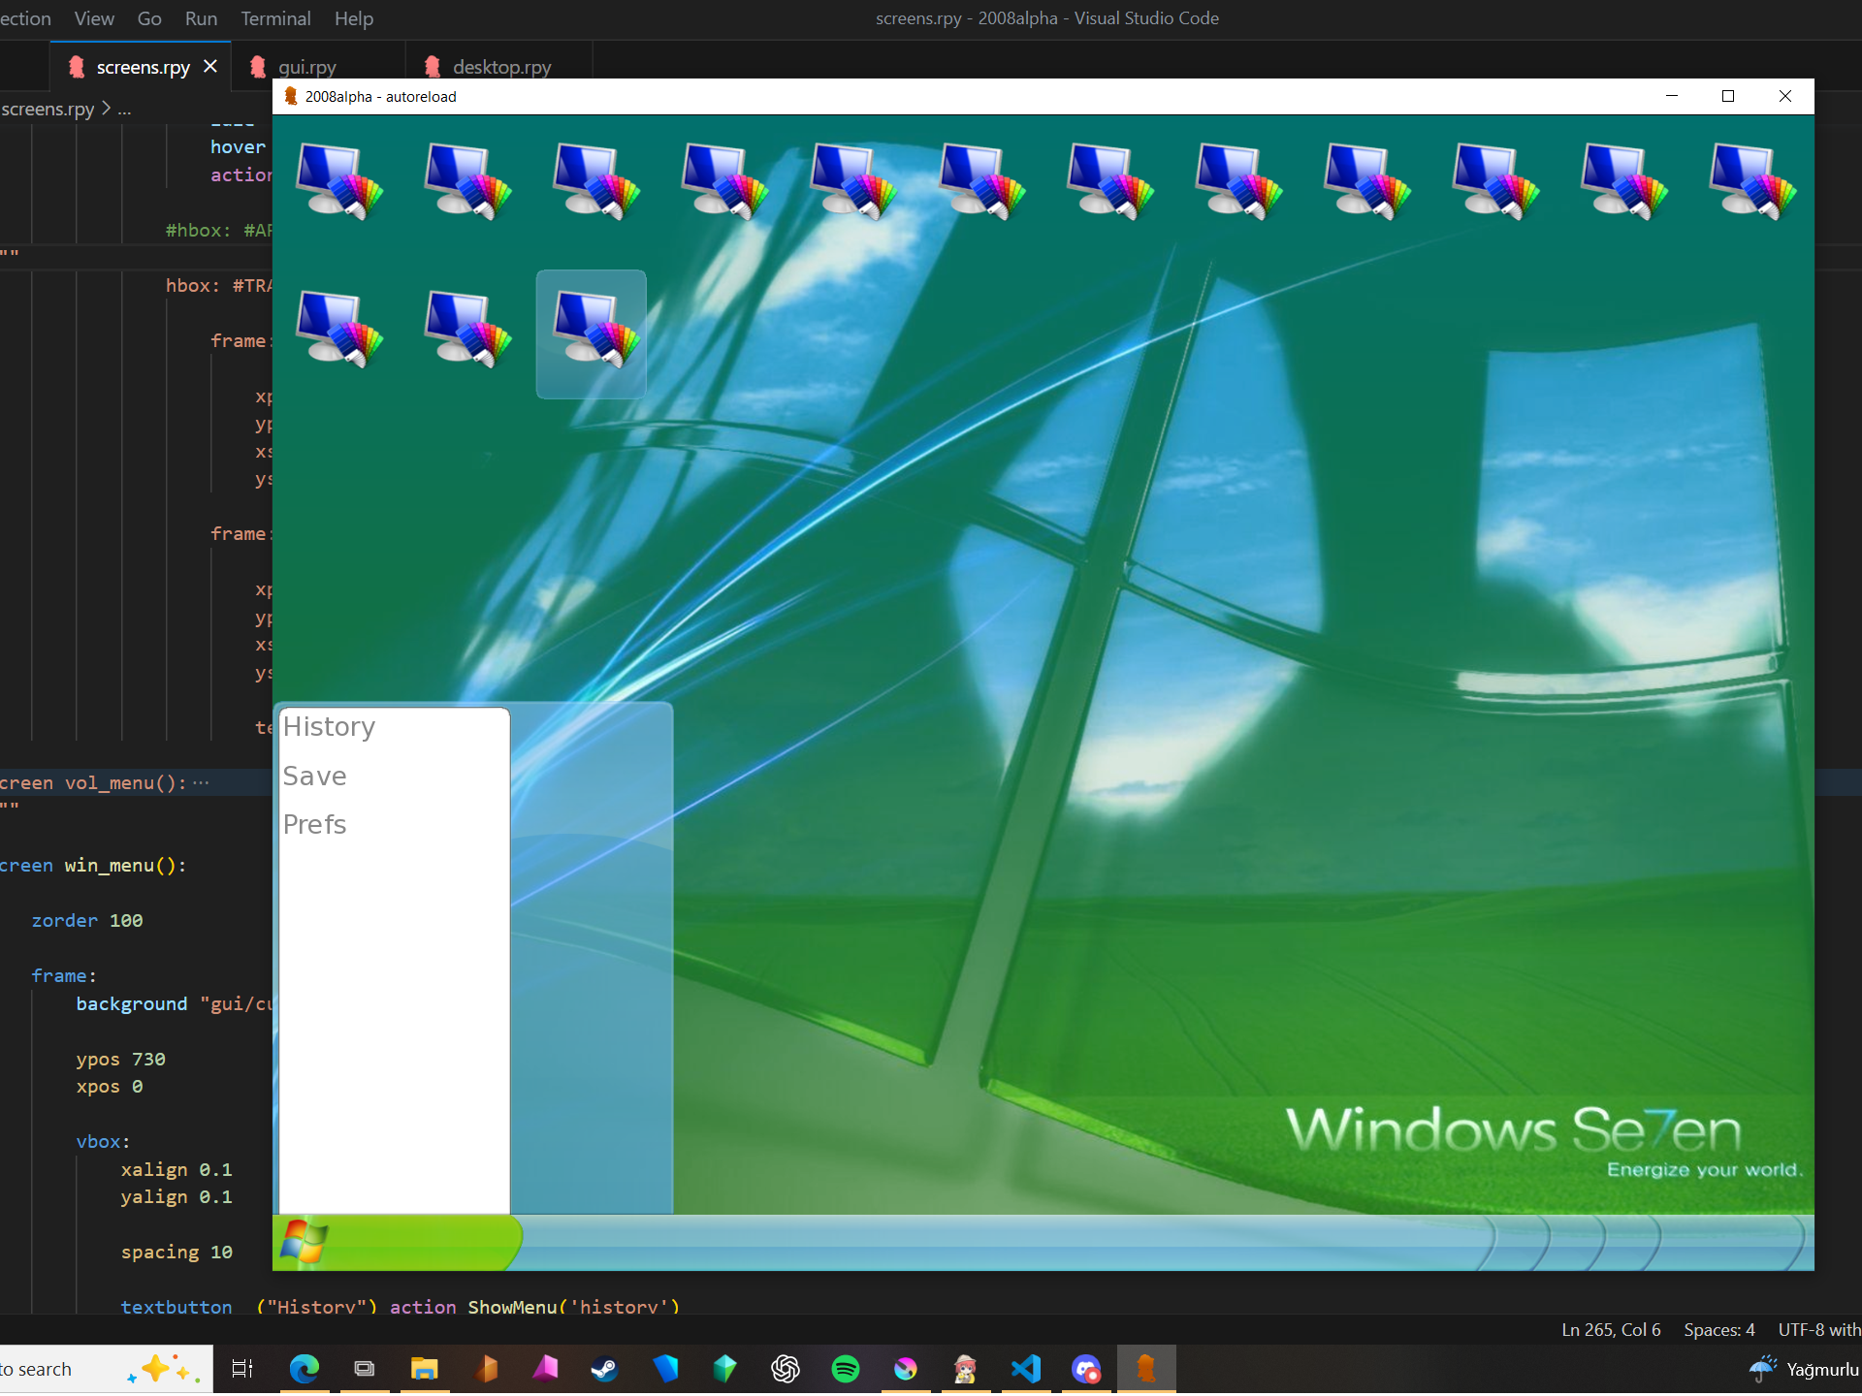1862x1396 pixels.
Task: Switch to Visual Studio Code taskbar icon
Action: point(1026,1369)
